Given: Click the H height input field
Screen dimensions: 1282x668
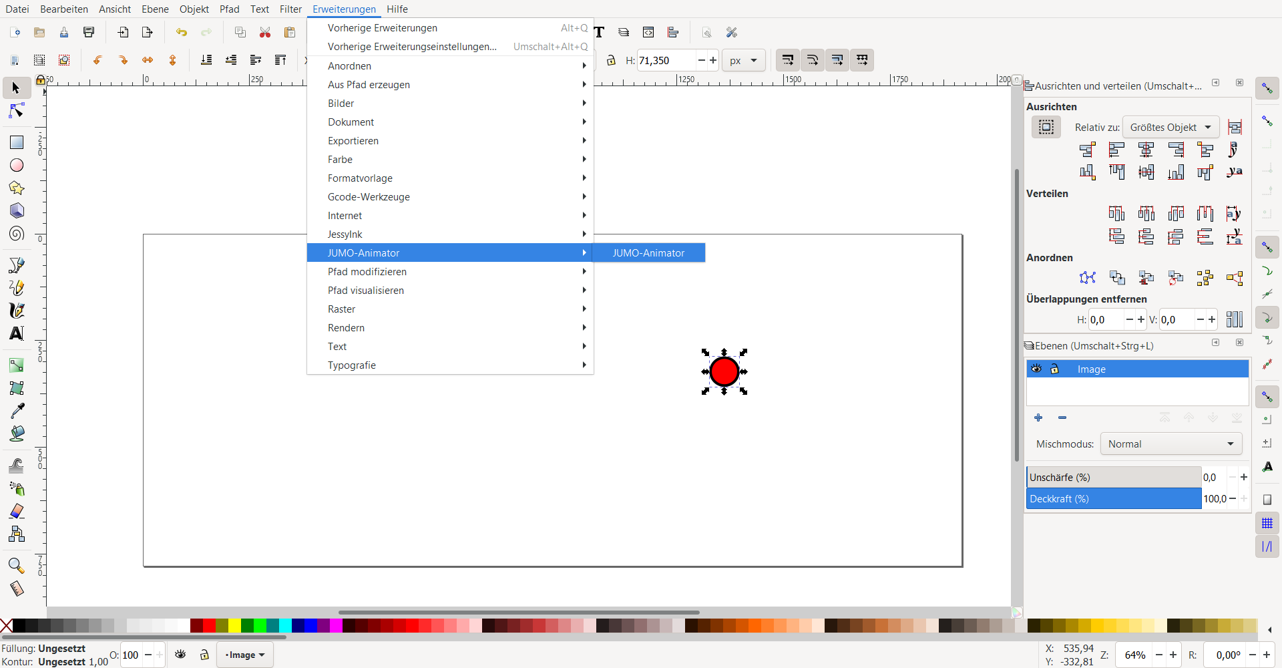Looking at the screenshot, I should (666, 61).
